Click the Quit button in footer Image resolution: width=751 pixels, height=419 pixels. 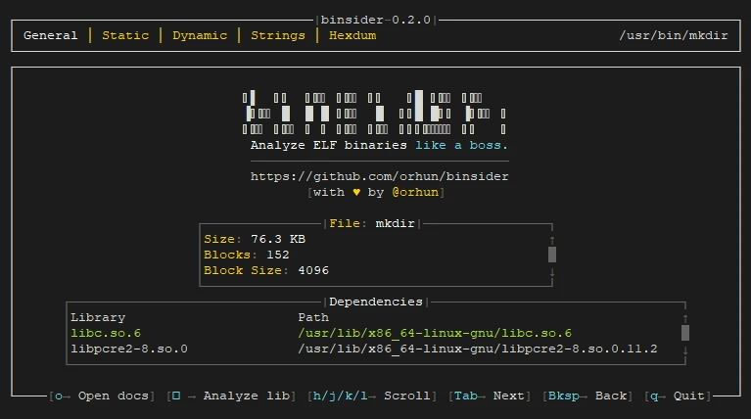pyautogui.click(x=676, y=396)
